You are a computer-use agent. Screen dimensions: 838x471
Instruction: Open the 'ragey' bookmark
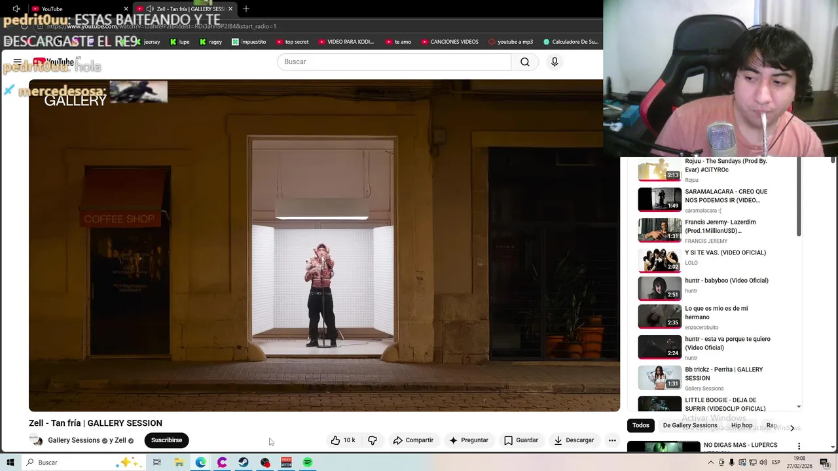click(211, 42)
